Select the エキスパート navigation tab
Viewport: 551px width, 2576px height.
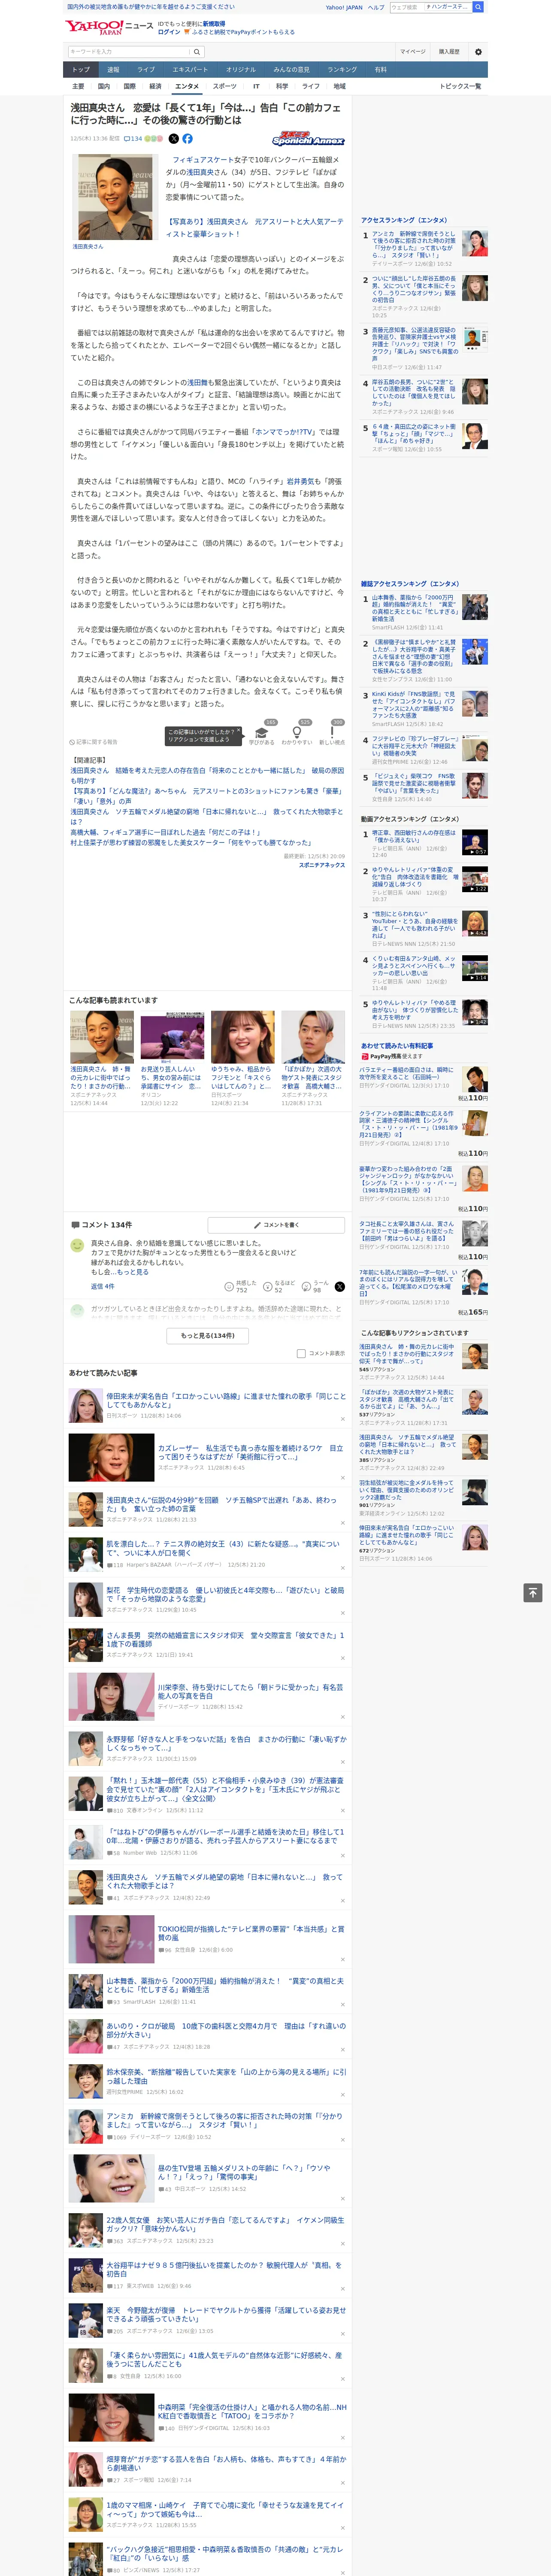tap(190, 69)
